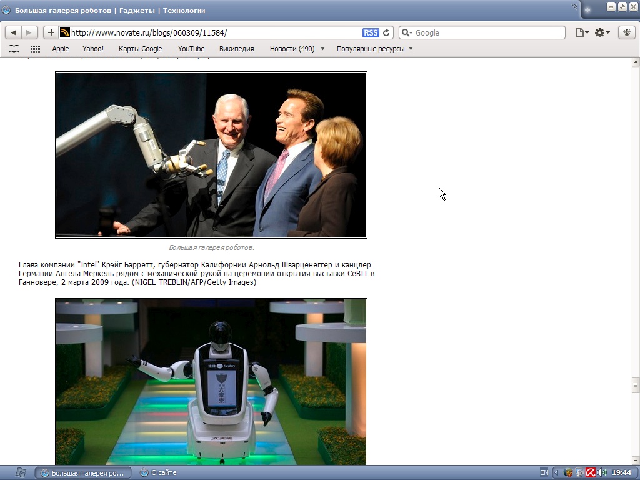This screenshot has width=640, height=480.
Task: Click the EN language indicator
Action: click(544, 472)
